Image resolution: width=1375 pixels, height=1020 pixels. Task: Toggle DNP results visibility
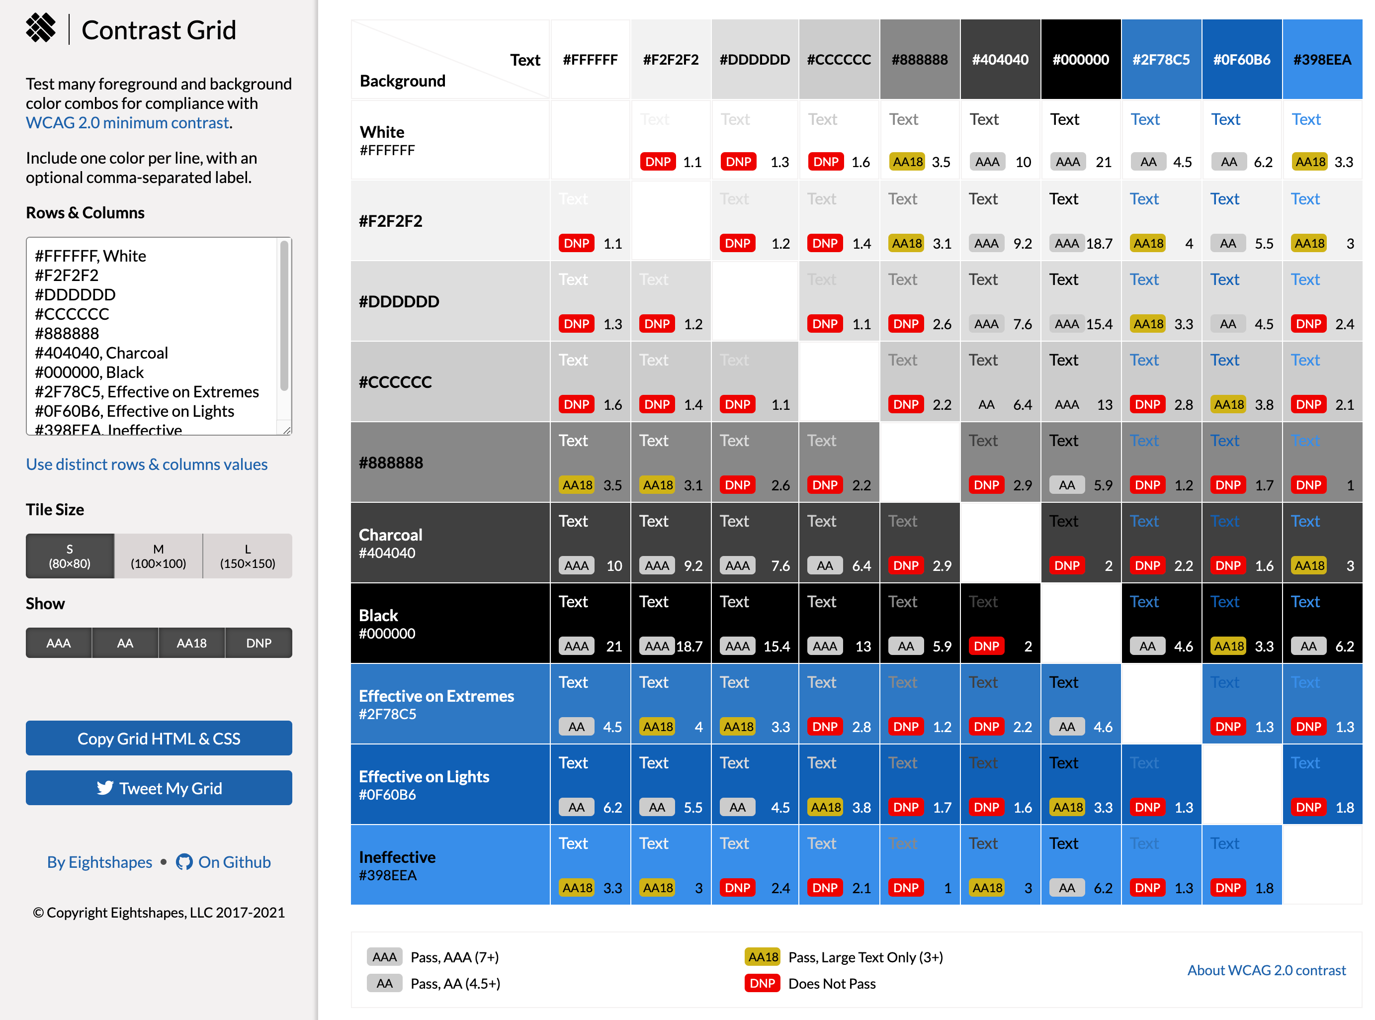pos(258,643)
